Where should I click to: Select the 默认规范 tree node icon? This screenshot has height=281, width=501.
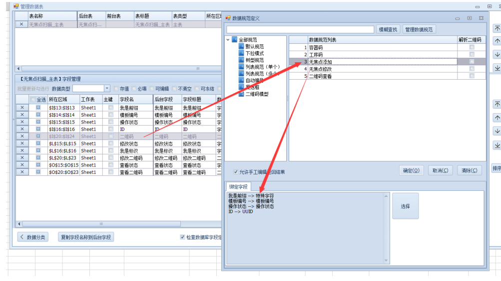241,46
